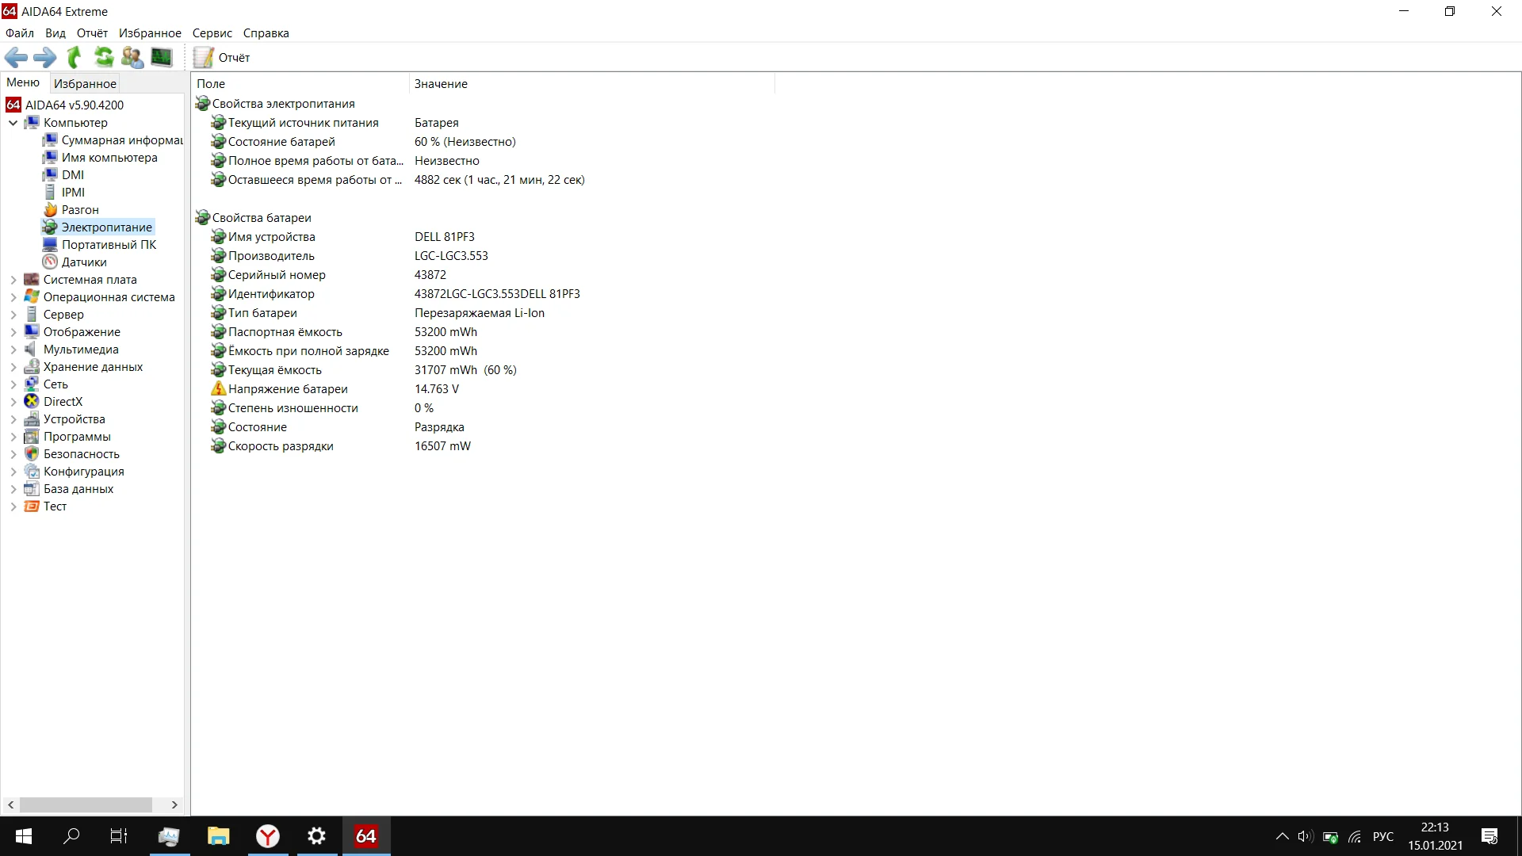Click the battery icon in system tray
Viewport: 1522px width, 856px height.
[x=1330, y=837]
